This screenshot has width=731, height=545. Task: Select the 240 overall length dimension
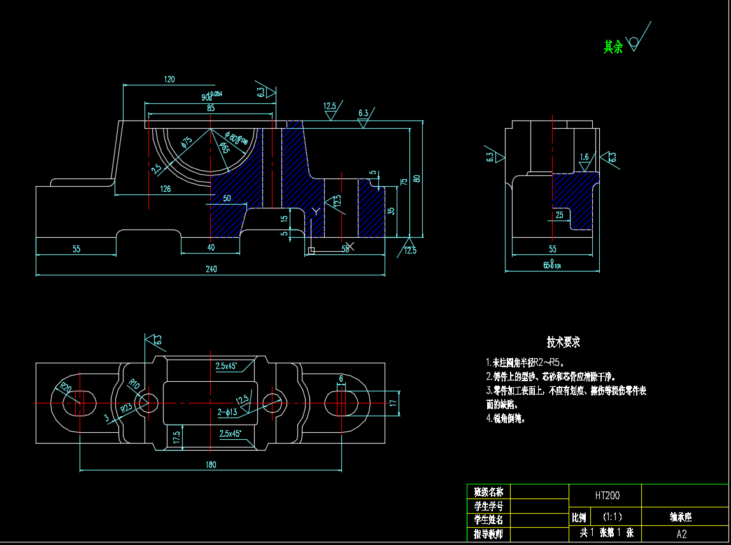[211, 269]
